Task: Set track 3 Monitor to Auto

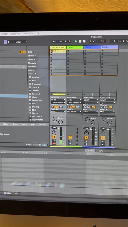Action: pos(89,107)
